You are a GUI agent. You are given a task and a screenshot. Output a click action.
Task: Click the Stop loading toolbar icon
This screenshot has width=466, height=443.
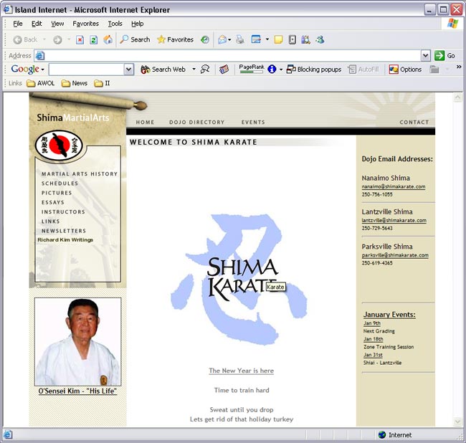click(80, 39)
